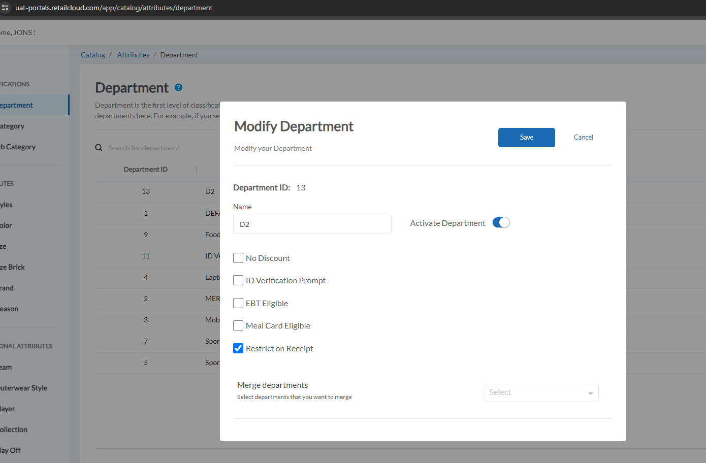Open the Merge departments Select dropdown
706x463 pixels.
click(541, 393)
